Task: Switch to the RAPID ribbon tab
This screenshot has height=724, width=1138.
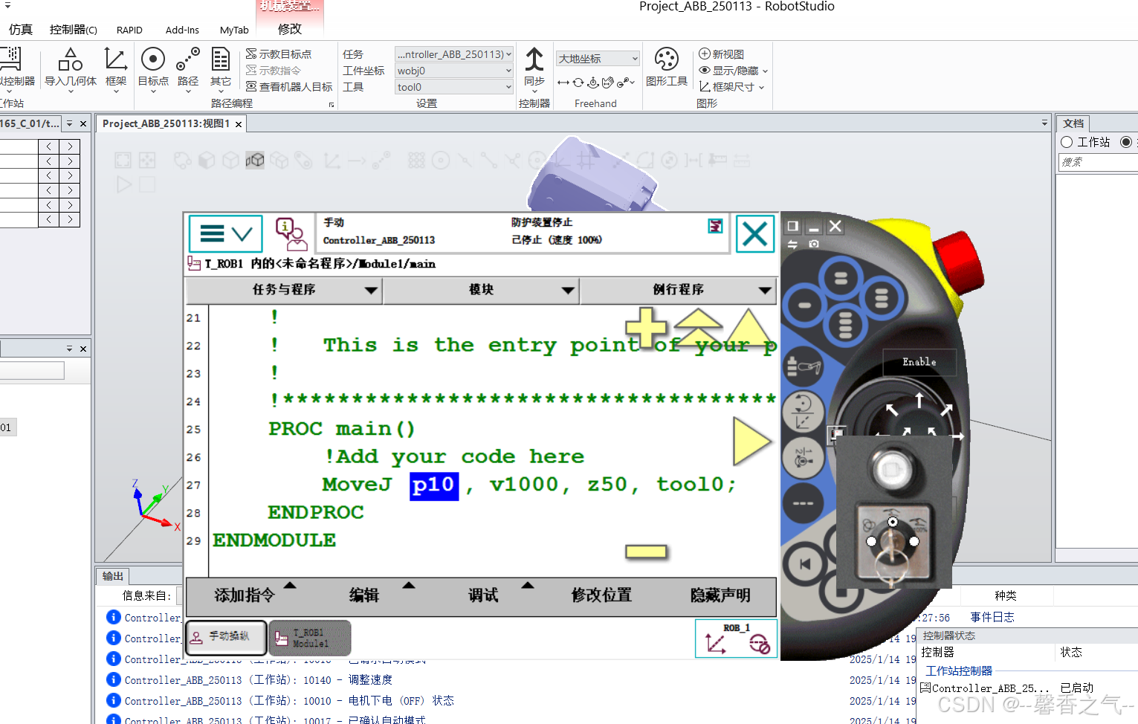Action: [129, 30]
